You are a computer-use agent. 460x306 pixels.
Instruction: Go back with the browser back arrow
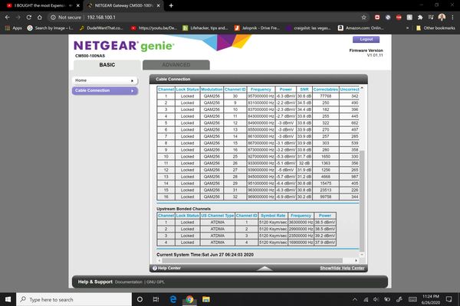pos(8,18)
